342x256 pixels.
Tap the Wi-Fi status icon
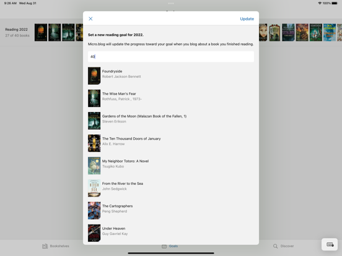point(320,3)
